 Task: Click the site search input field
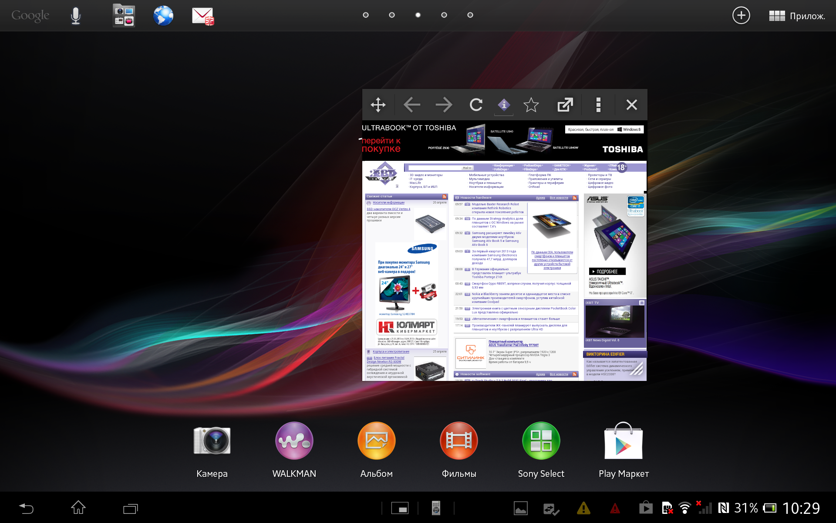pos(435,168)
